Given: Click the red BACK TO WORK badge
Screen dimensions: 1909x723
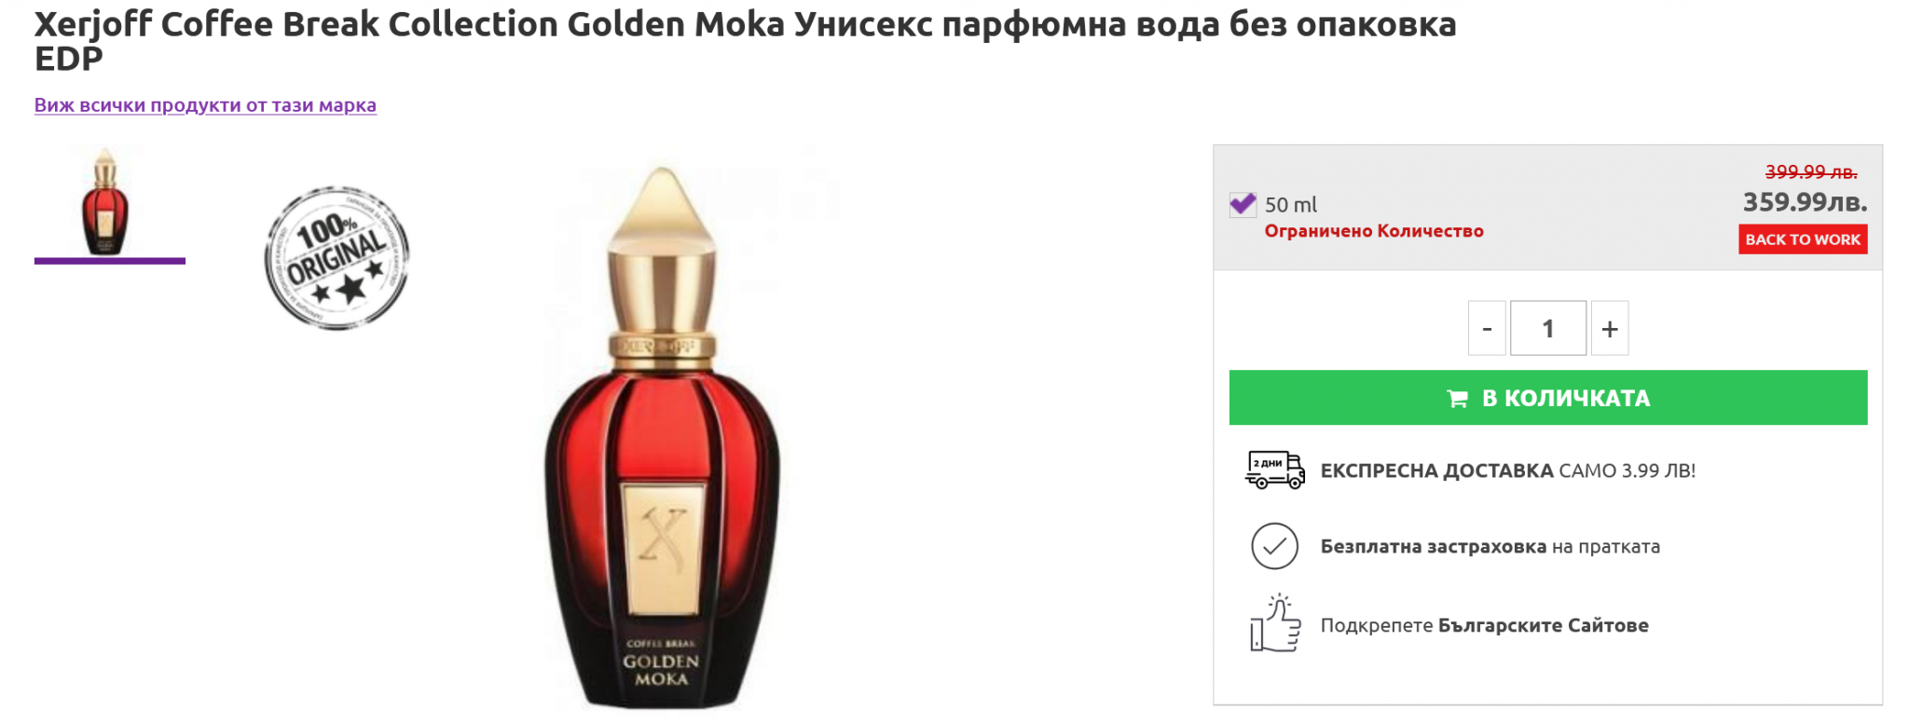Looking at the screenshot, I should (1803, 239).
